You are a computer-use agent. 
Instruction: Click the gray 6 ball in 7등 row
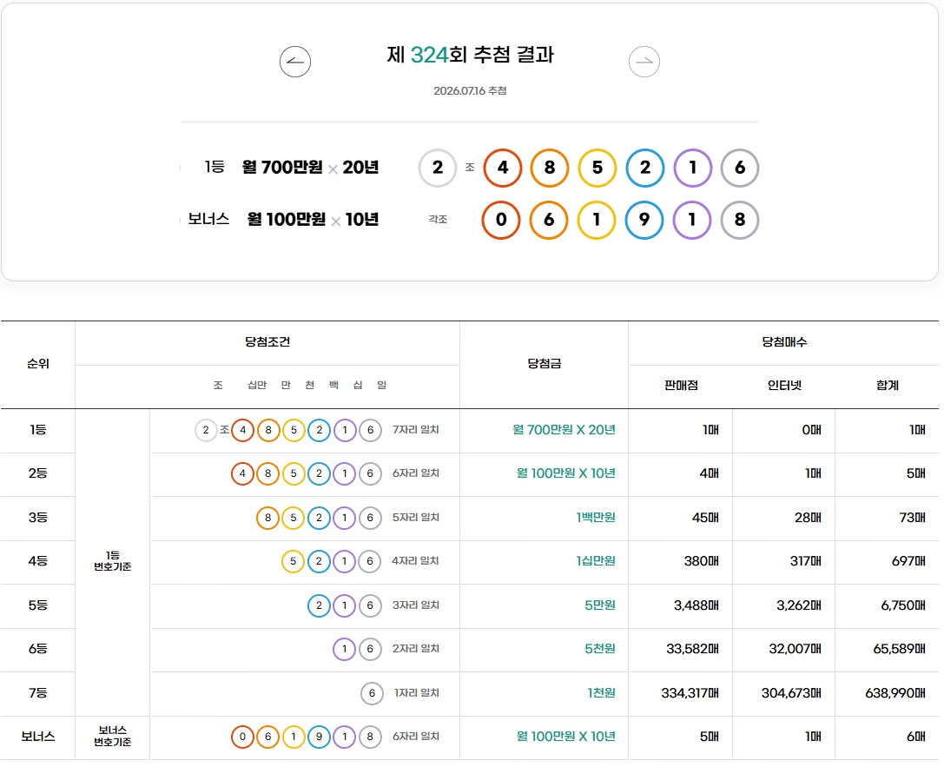[372, 693]
